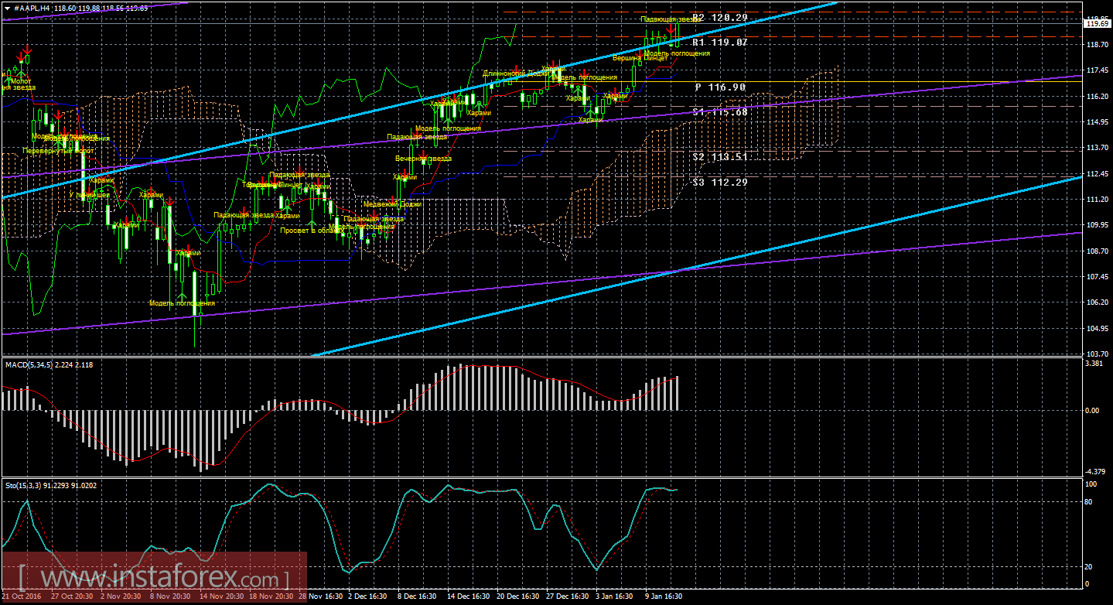Click the 8 Dec 16:30 time label
Image resolution: width=1113 pixels, height=605 pixels.
[418, 597]
